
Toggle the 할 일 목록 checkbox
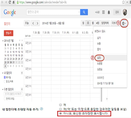5,81
